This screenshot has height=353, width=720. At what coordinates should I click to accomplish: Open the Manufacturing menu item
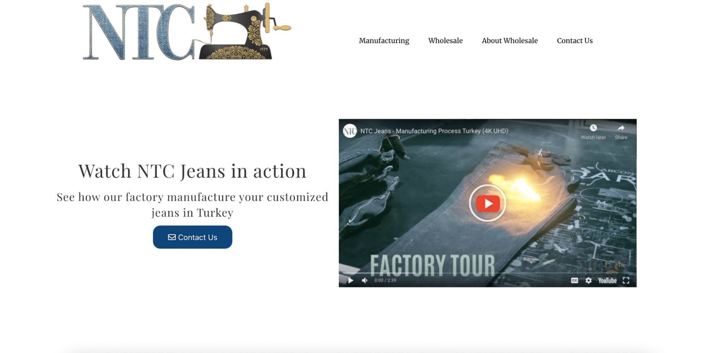384,41
